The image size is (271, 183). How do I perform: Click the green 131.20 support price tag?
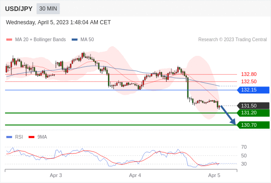pos(253,113)
